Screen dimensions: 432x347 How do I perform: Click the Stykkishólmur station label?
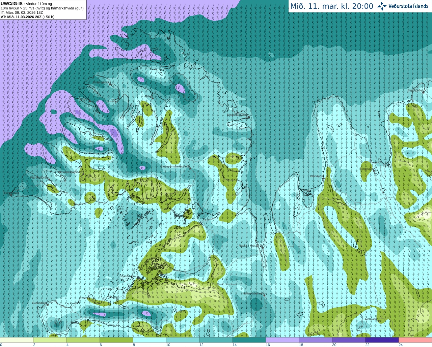(129, 276)
